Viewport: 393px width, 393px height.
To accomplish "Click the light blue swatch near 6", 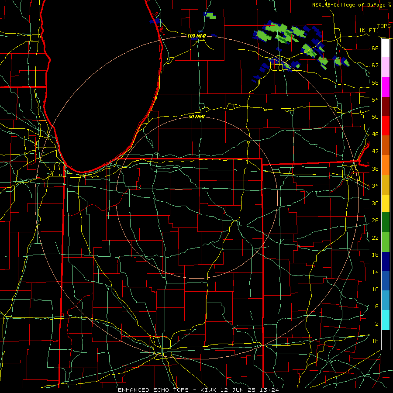I will click(x=386, y=300).
